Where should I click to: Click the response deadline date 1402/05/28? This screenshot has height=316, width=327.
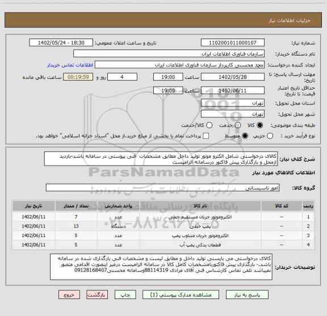click(233, 77)
